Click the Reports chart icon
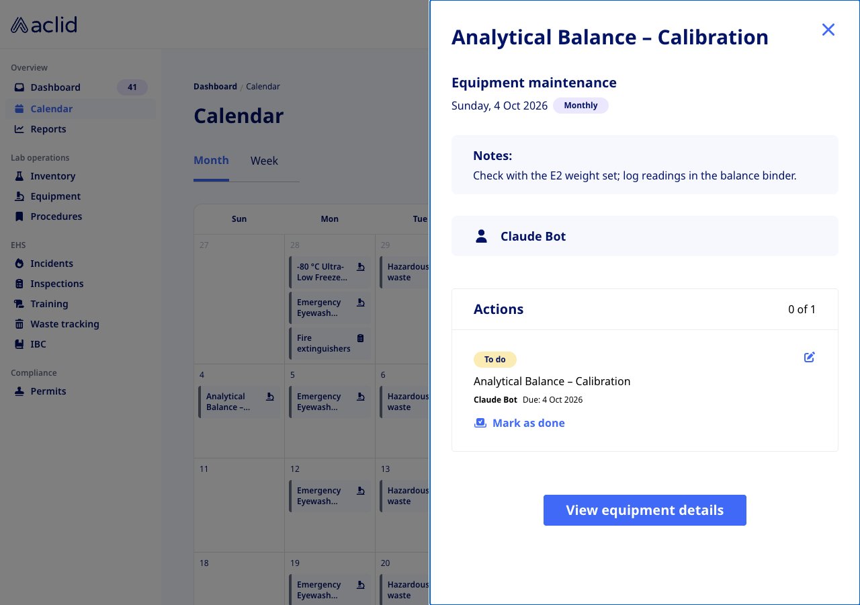The image size is (860, 605). click(x=19, y=129)
